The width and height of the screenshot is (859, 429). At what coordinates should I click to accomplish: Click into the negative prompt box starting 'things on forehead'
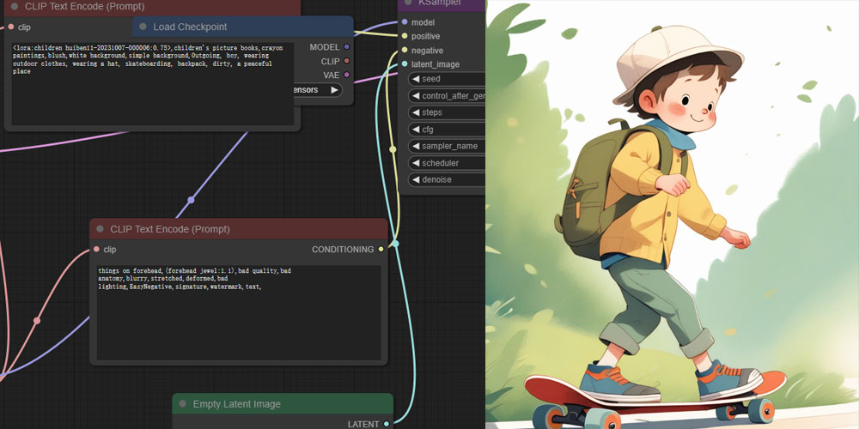[239, 312]
